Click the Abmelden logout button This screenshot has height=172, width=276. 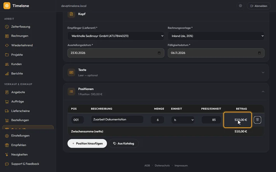pyautogui.click(x=259, y=6)
